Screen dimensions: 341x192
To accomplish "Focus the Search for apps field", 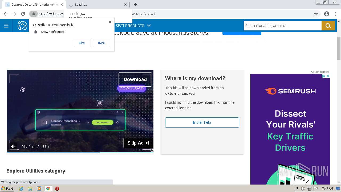I will [x=282, y=26].
